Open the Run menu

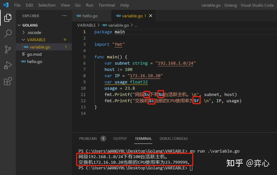(x=90, y=5)
